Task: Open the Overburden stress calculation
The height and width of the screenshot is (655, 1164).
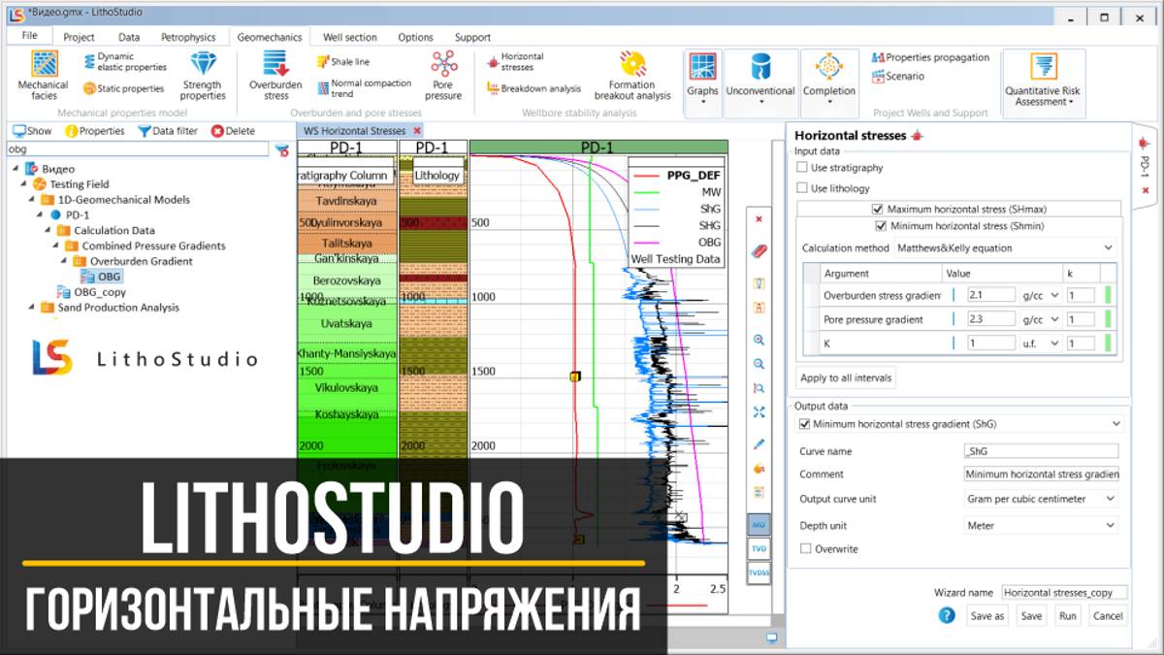Action: [x=276, y=76]
